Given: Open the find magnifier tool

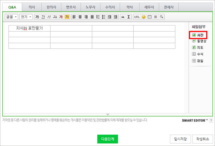Looking at the screenshot, I should click(162, 17).
